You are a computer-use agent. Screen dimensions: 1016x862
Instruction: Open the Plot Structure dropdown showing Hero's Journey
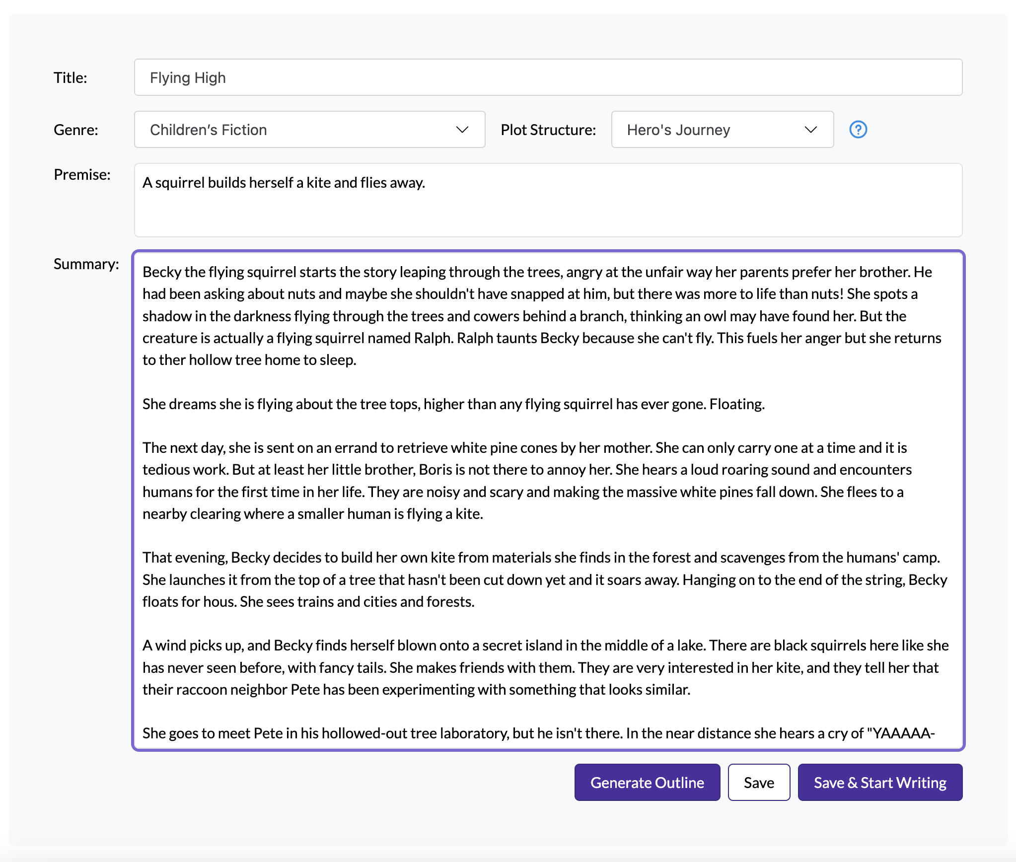click(x=722, y=130)
